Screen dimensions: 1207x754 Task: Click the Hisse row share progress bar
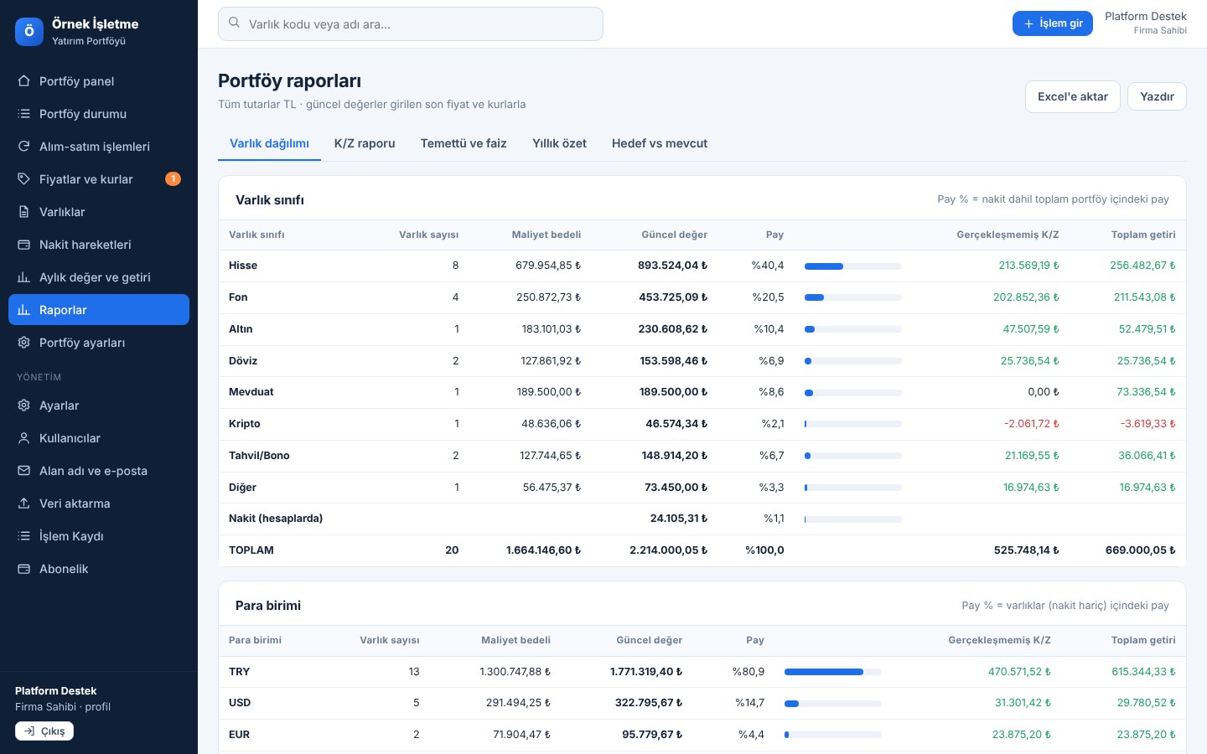click(x=853, y=266)
